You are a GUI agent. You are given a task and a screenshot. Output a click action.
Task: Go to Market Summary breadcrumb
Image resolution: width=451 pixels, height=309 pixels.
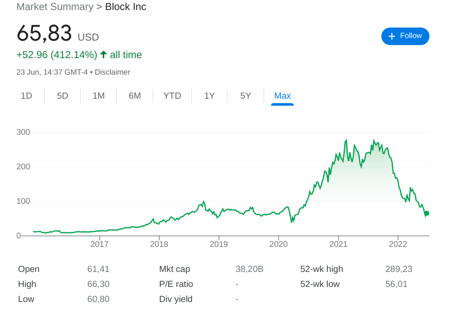(55, 7)
